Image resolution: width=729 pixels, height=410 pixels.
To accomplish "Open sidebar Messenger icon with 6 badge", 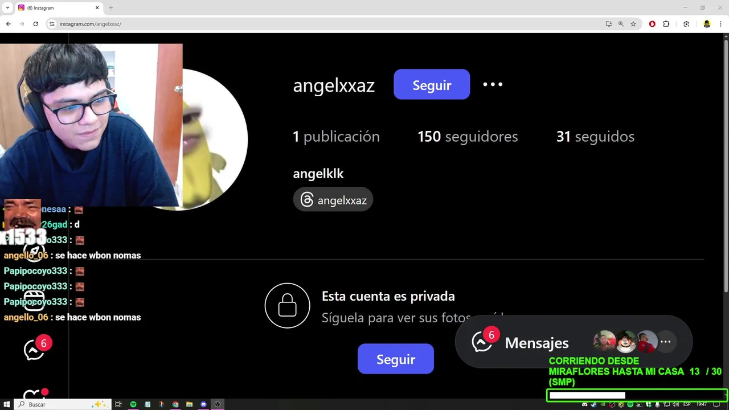I will pos(34,350).
